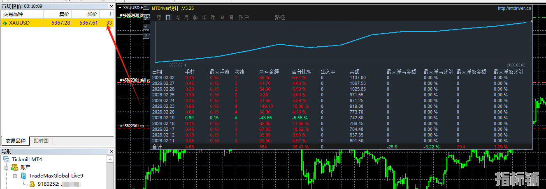Close the 导航 navigator panel
546x189 pixels.
coord(110,152)
